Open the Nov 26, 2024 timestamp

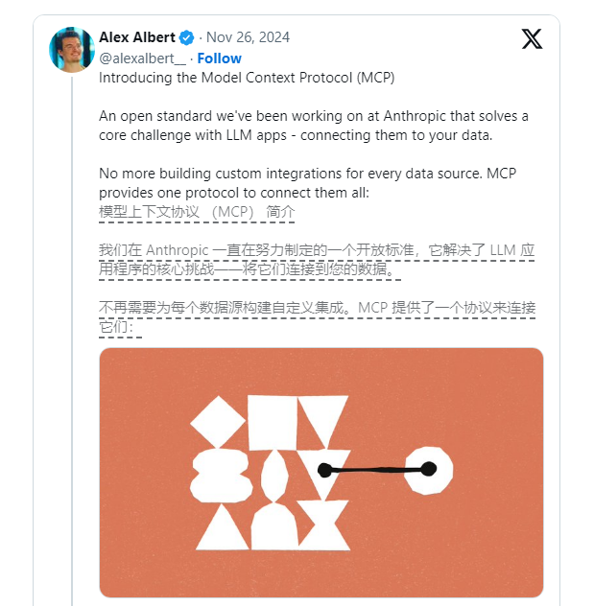248,38
